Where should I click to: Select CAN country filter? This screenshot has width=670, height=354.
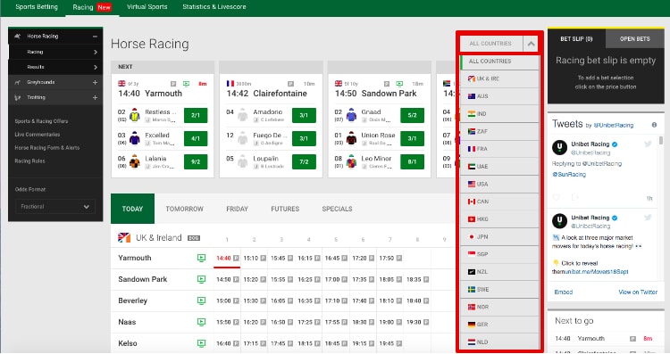[499, 202]
